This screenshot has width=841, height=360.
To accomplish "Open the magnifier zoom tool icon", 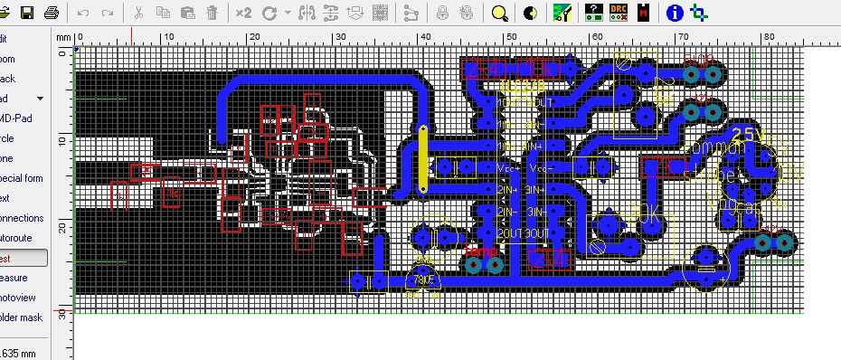I will click(x=500, y=13).
